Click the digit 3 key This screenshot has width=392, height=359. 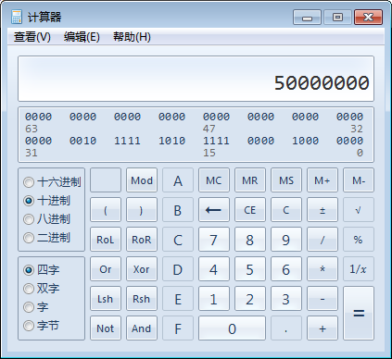[286, 299]
